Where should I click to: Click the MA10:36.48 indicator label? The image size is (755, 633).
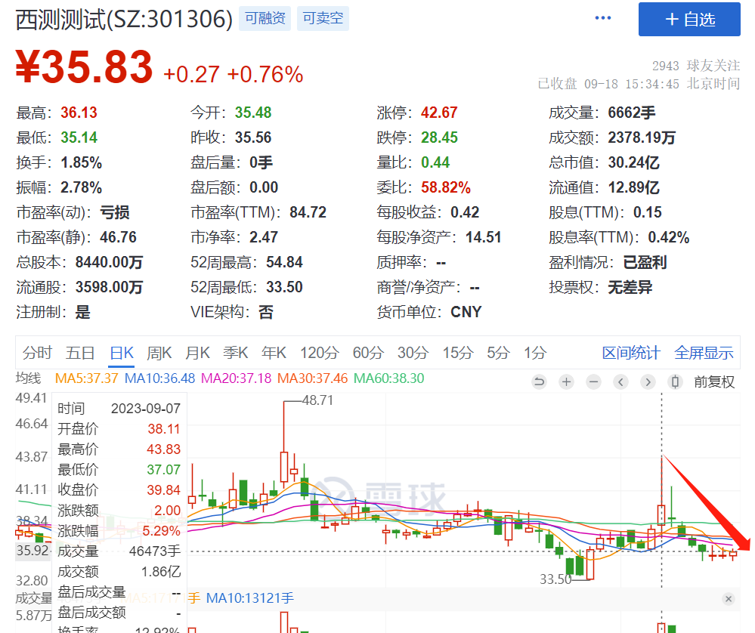160,378
